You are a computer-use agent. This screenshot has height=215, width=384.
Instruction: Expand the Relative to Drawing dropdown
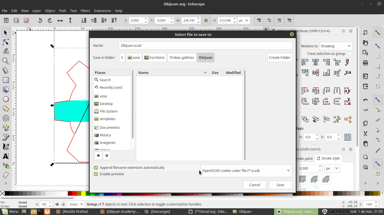tap(336, 46)
